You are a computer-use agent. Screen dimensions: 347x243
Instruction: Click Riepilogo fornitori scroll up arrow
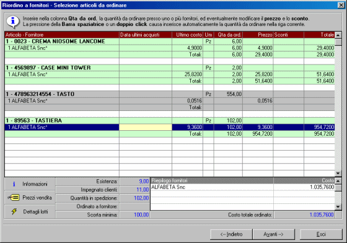338,180
